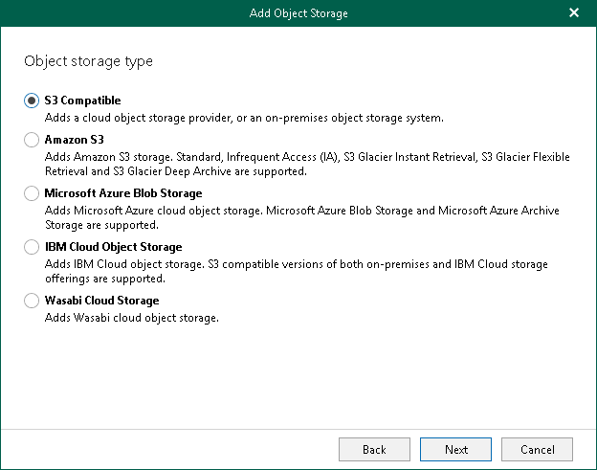
Task: Click the "Wasabi Cloud Storage" label
Action: [x=101, y=301]
